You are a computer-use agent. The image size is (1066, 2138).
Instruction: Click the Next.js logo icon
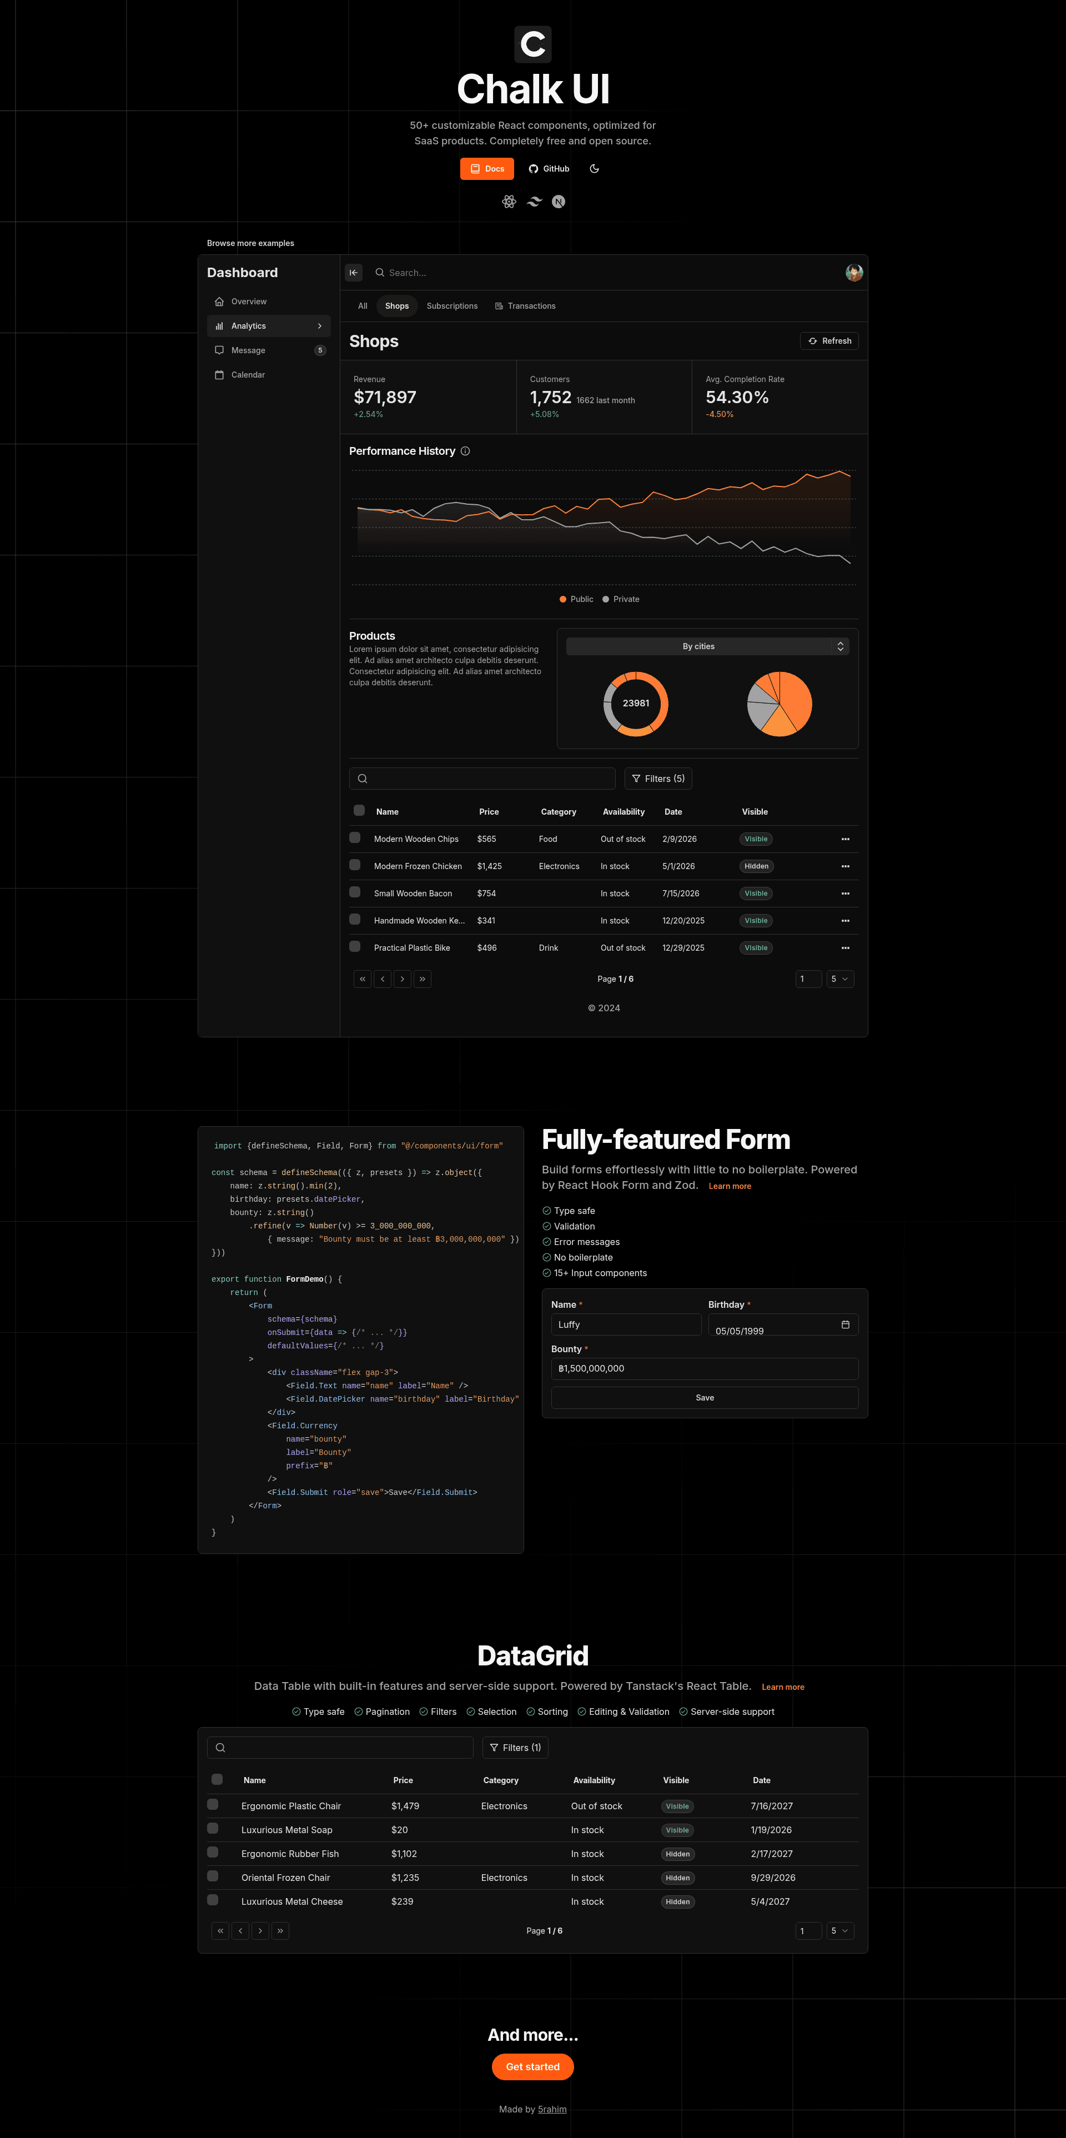(559, 202)
